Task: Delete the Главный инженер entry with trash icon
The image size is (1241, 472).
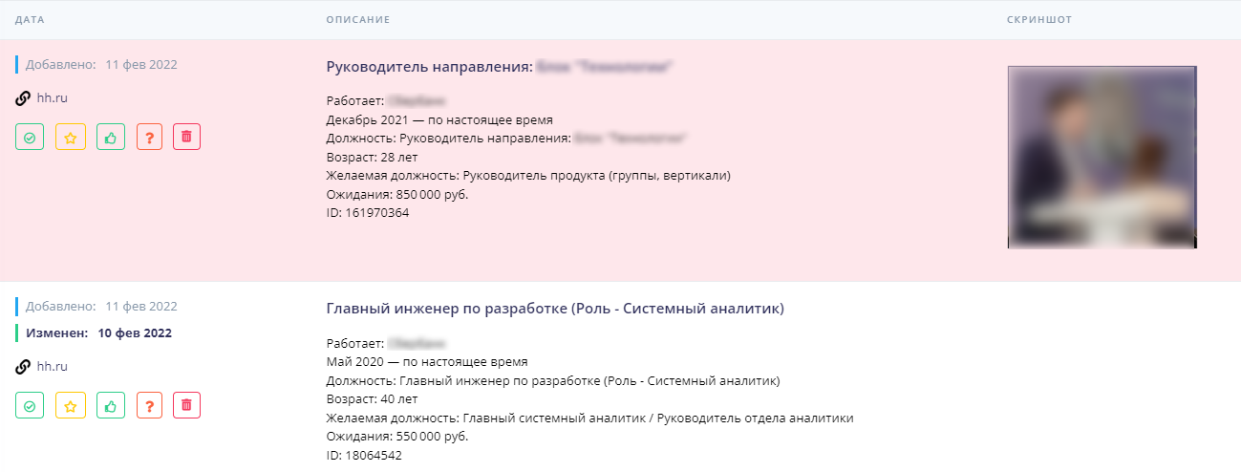Action: coord(186,406)
